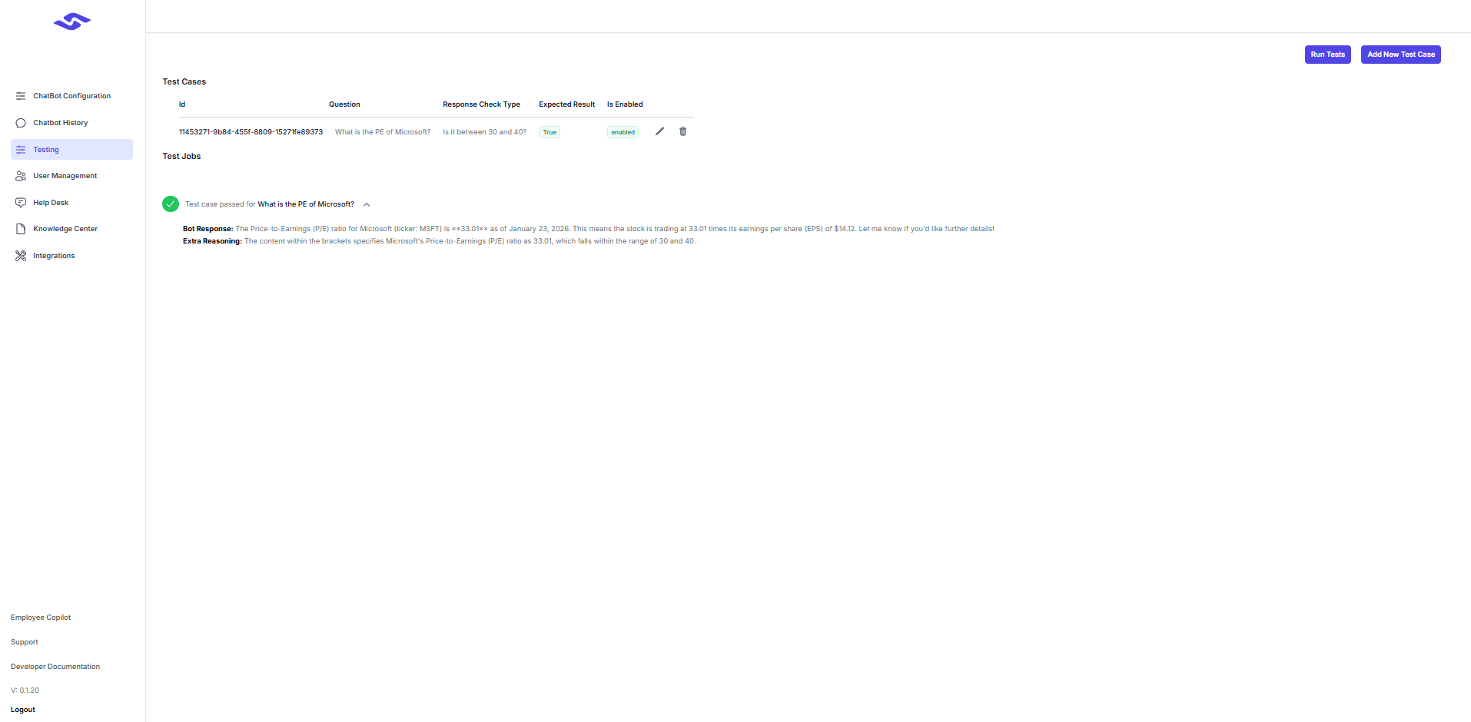Toggle the enabled badge for test case
This screenshot has height=722, width=1471.
[623, 132]
